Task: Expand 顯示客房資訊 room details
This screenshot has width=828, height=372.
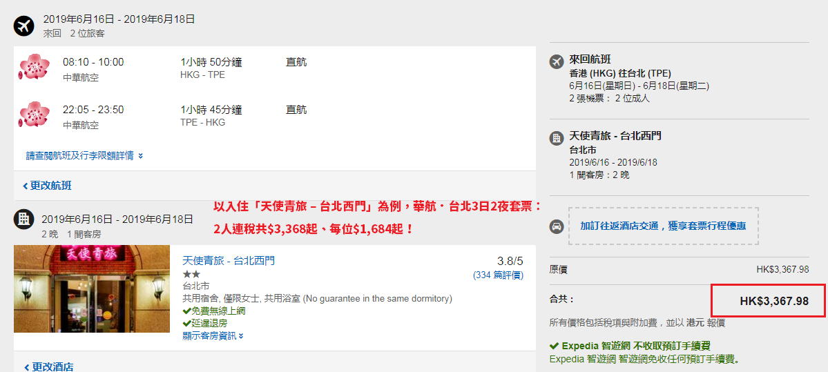Action: [x=213, y=335]
